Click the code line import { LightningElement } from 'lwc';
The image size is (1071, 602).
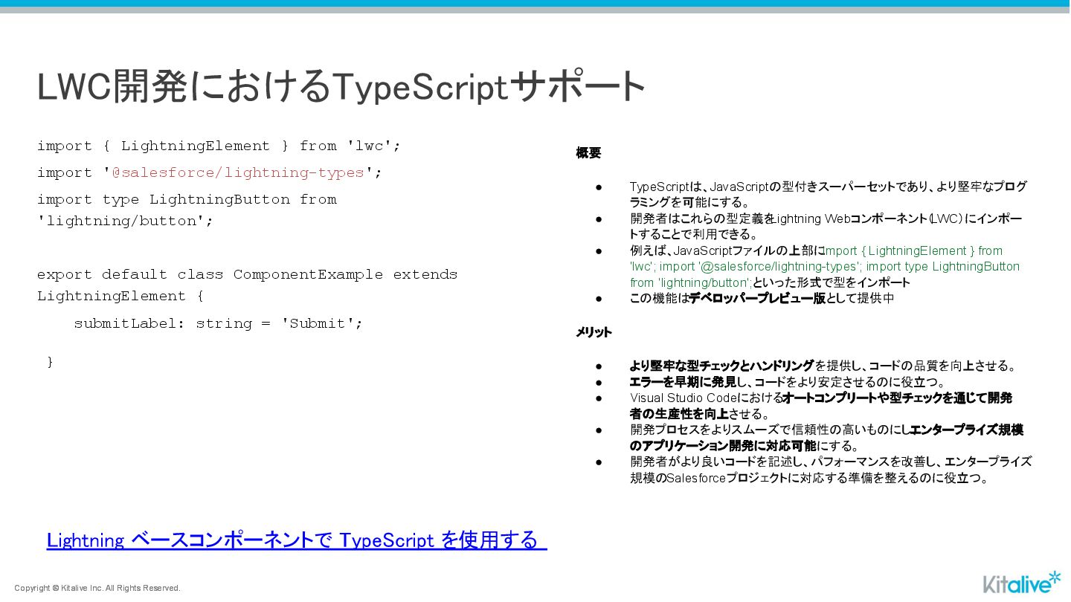[219, 146]
